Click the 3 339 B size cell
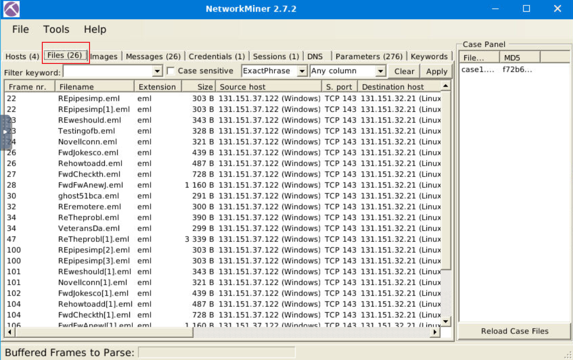Screen dimensions: 573x360 click(x=199, y=239)
